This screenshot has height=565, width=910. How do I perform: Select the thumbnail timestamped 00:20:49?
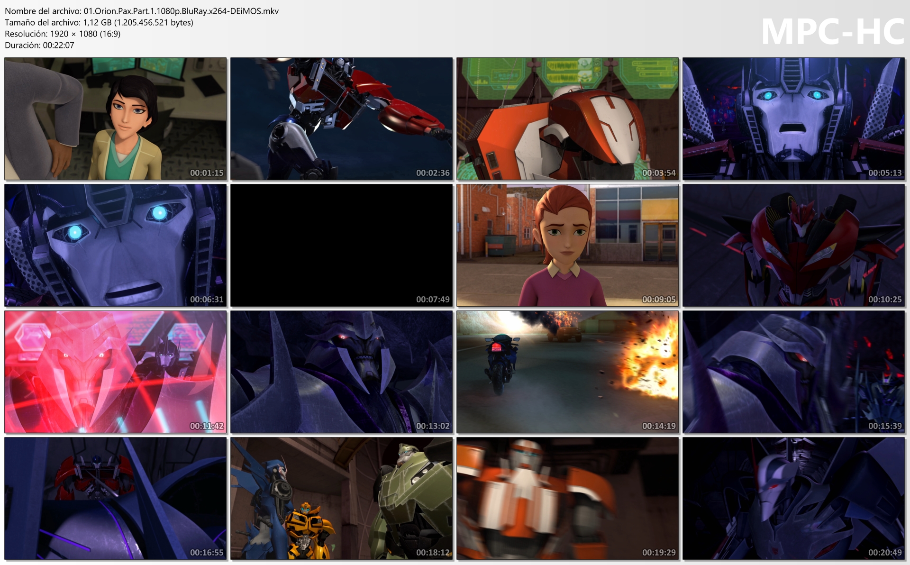pyautogui.click(x=794, y=499)
